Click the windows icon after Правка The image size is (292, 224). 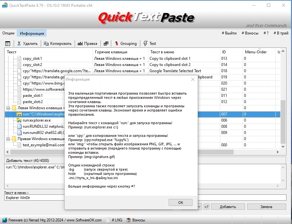[x=106, y=44]
